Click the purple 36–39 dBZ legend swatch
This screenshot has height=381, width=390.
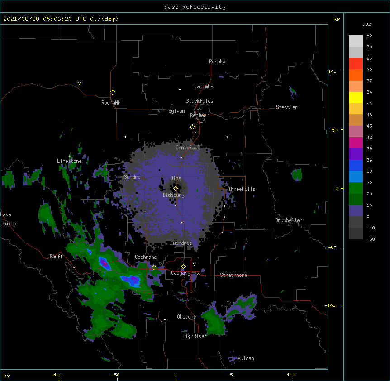(356, 154)
